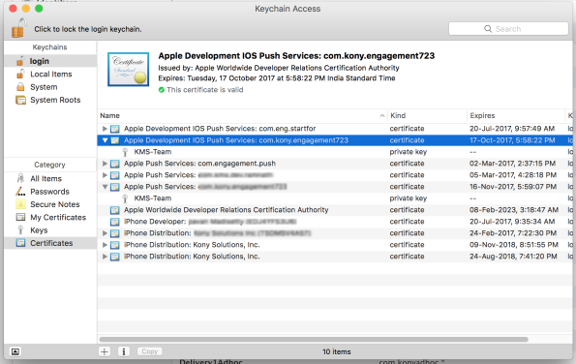The height and width of the screenshot is (364, 576).
Task: Click the Secure Notes icon
Action: click(x=20, y=204)
